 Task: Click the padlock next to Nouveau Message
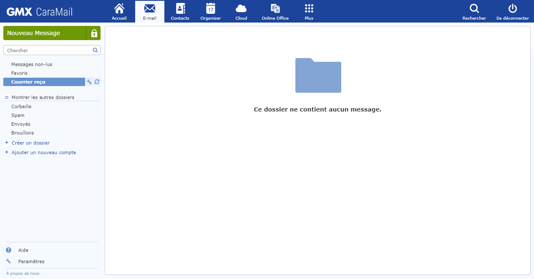(x=93, y=33)
